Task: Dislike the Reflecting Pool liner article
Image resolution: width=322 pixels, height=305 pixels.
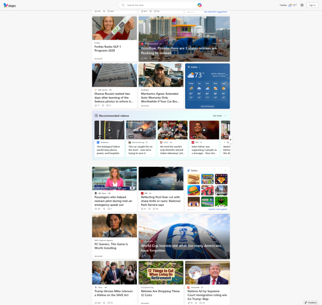Action: coord(150,209)
